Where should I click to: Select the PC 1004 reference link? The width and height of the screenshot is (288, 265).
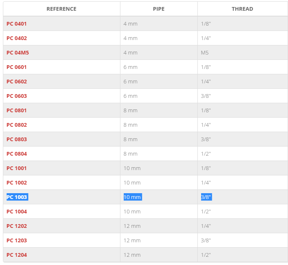coord(17,212)
